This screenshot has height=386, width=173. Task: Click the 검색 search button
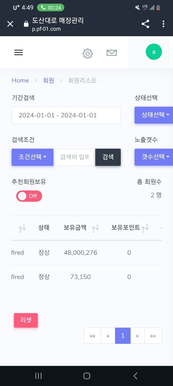point(108,157)
